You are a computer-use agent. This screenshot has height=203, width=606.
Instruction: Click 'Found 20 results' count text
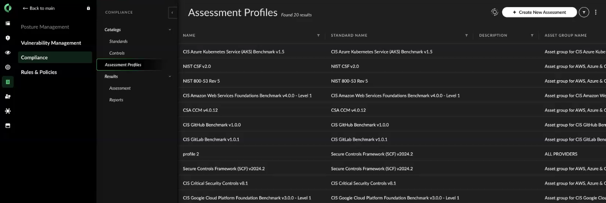pos(296,15)
